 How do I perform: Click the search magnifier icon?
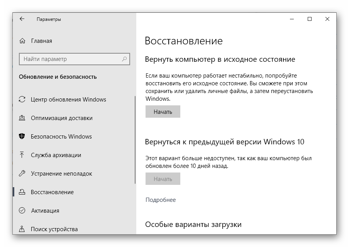click(x=125, y=59)
